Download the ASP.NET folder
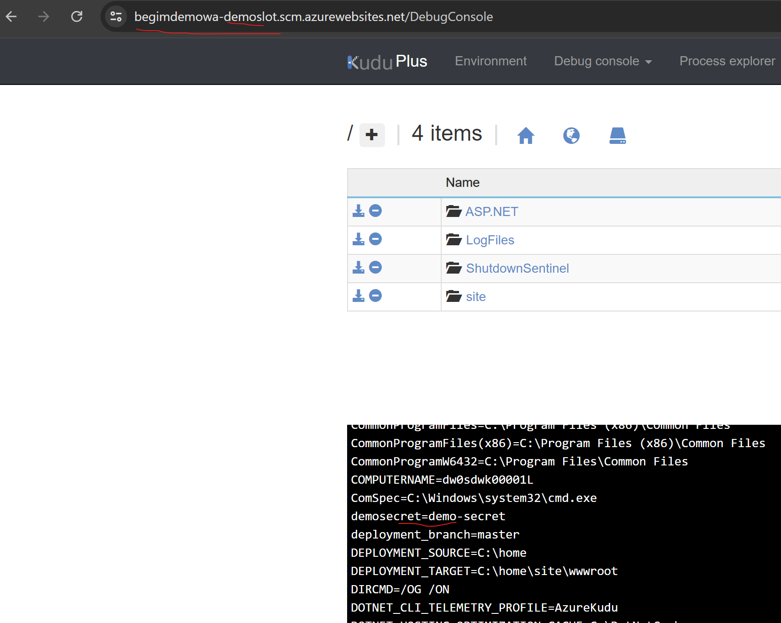781x623 pixels. click(359, 211)
